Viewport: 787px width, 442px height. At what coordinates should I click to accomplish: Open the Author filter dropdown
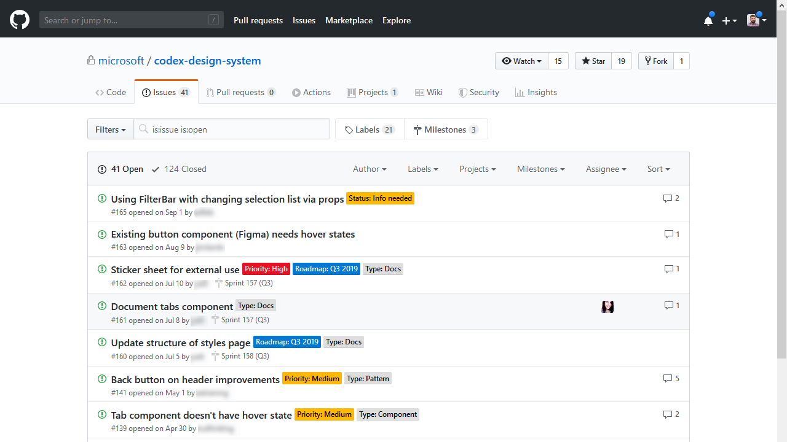pyautogui.click(x=370, y=169)
